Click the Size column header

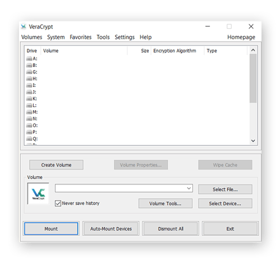tap(139, 50)
